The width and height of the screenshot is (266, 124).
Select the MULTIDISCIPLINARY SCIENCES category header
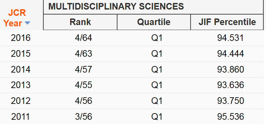116,7
